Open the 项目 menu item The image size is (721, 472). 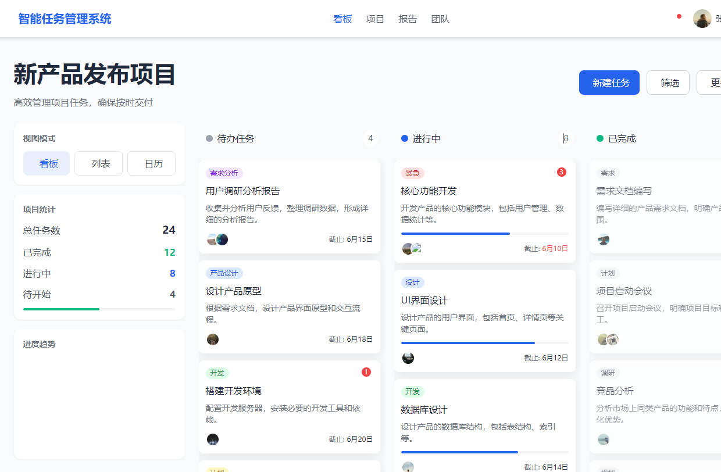click(374, 19)
